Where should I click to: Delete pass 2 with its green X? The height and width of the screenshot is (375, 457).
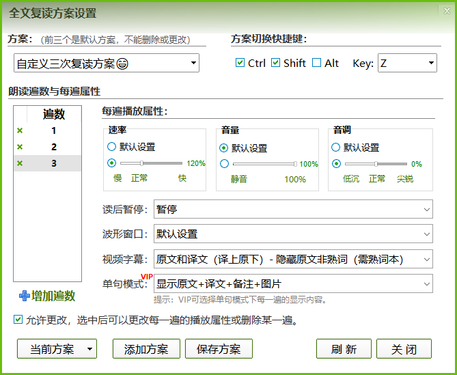[20, 147]
